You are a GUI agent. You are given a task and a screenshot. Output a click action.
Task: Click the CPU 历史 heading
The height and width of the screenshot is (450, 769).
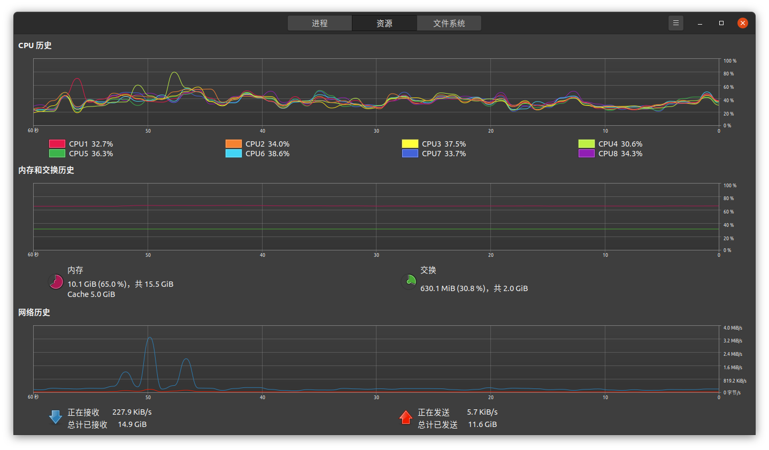35,45
